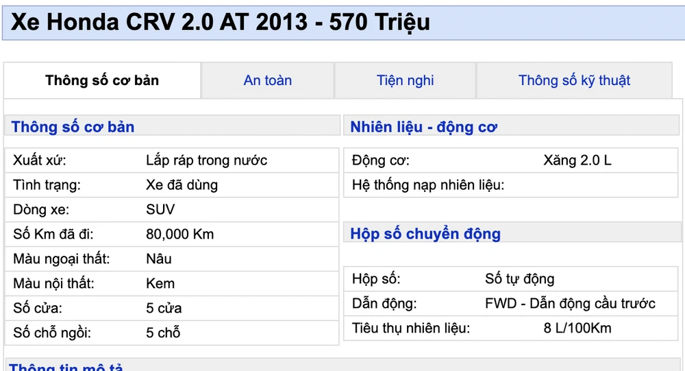The height and width of the screenshot is (371, 685).
Task: Click the Xuất xứ value Lắp ráp trong nước
Action: click(206, 160)
